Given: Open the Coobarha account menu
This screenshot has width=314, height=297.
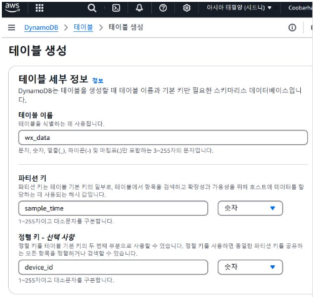Looking at the screenshot, I should [x=300, y=8].
